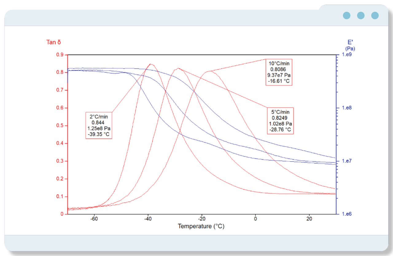Click the Temperature (°C) axis label
Image resolution: width=393 pixels, height=256 pixels.
coord(201,226)
